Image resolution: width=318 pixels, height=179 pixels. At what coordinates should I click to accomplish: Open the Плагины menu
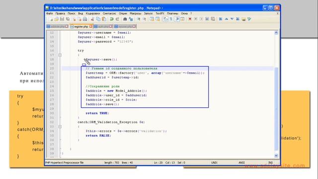(172, 13)
